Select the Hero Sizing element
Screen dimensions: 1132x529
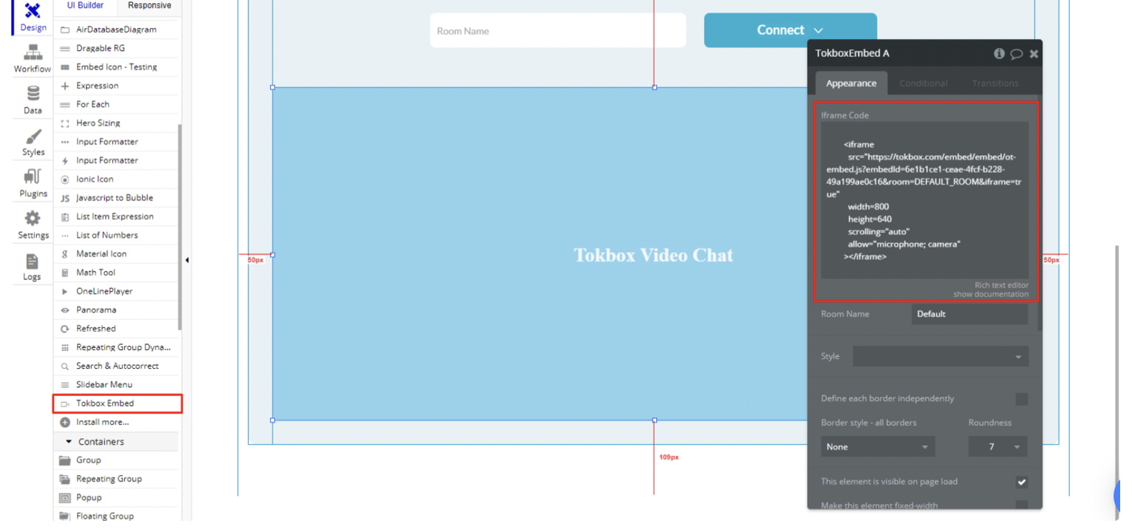[x=116, y=123]
